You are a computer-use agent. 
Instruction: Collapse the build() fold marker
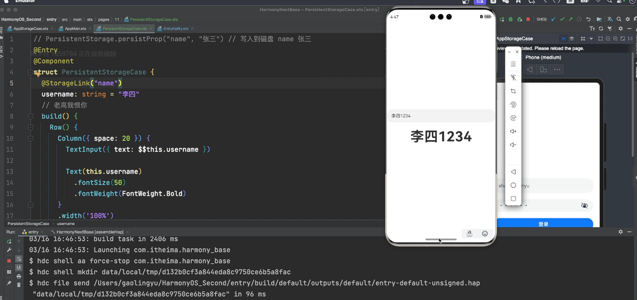click(30, 116)
